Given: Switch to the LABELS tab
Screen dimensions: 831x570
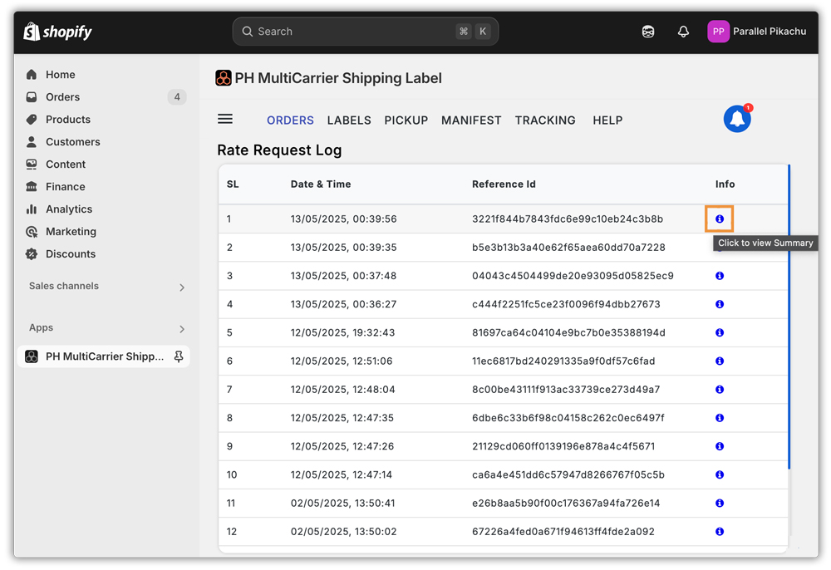Looking at the screenshot, I should coord(349,120).
